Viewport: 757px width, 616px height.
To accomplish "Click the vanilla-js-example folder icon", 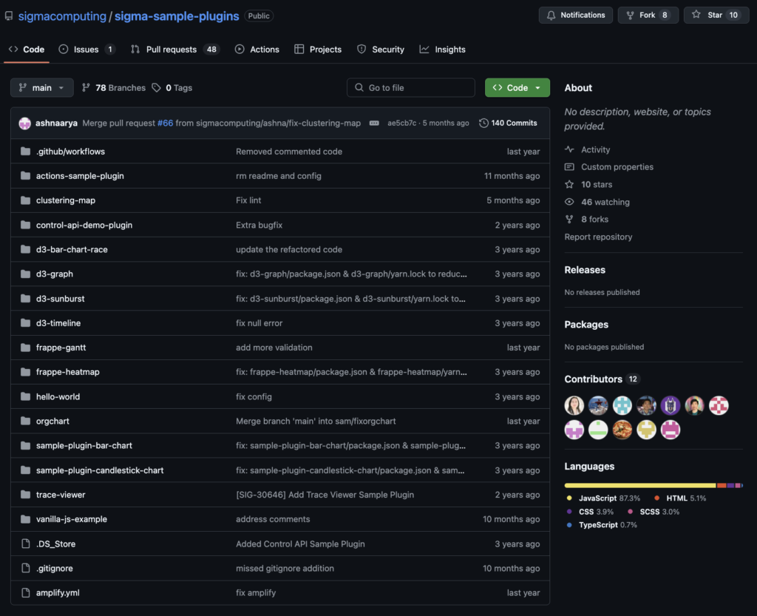I will pyautogui.click(x=26, y=519).
